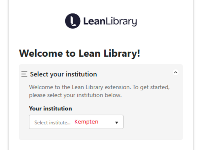This screenshot has width=203, height=150.
Task: Click "please select your institution below" text
Action: coord(75,96)
